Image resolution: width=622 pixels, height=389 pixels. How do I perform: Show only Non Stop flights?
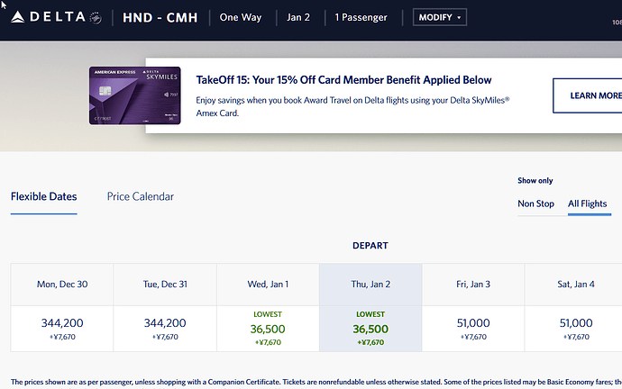click(535, 204)
